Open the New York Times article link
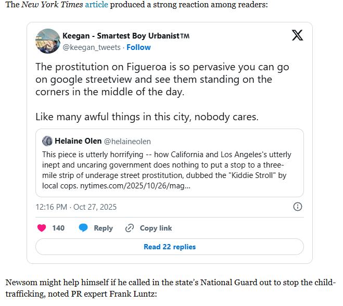The height and width of the screenshot is (306, 343). 96,5
